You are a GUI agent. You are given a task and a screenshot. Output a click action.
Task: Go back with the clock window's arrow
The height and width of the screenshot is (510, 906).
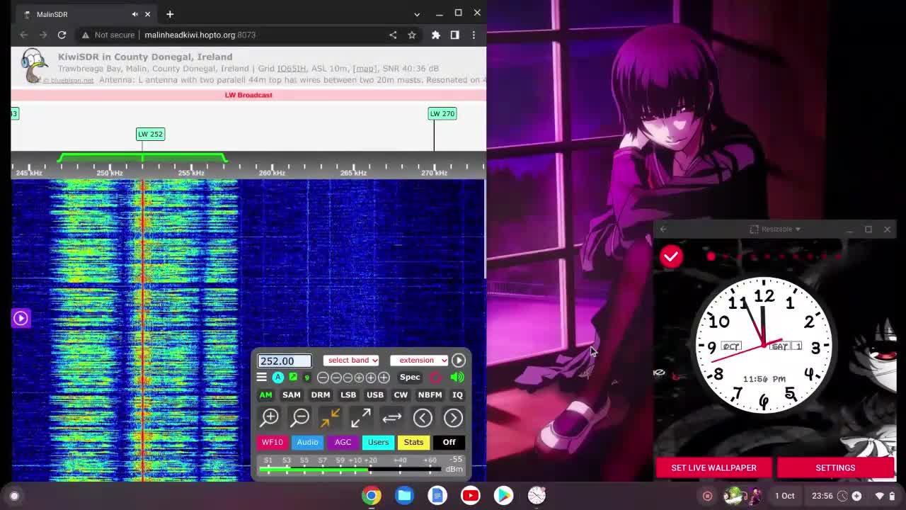[663, 229]
